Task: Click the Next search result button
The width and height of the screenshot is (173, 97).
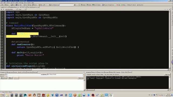Action: (x=11, y=78)
